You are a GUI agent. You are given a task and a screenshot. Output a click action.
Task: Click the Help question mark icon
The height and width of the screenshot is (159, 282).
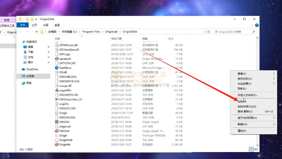257,25
